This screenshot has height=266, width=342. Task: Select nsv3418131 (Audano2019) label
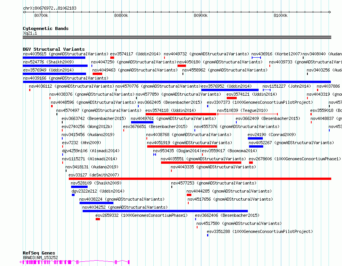[92, 167]
